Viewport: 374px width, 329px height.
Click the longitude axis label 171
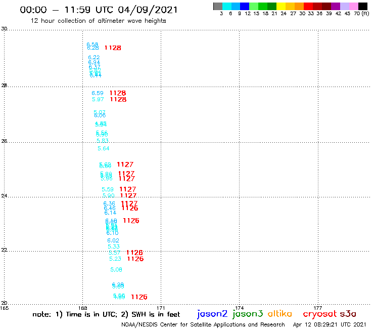point(161,308)
